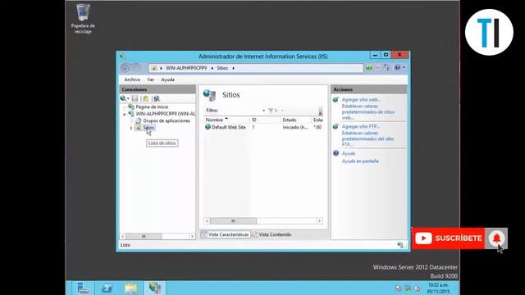Click the taskbar clock showing 10:22 a.m.
The height and width of the screenshot is (295, 525).
(438, 288)
